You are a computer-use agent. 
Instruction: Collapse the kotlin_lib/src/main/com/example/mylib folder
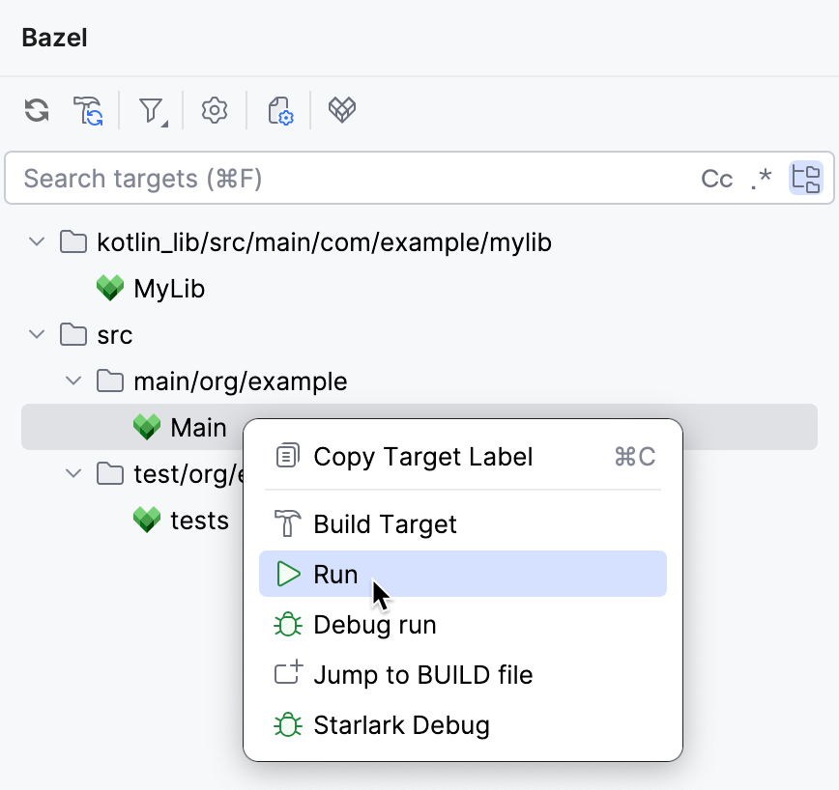(x=37, y=241)
